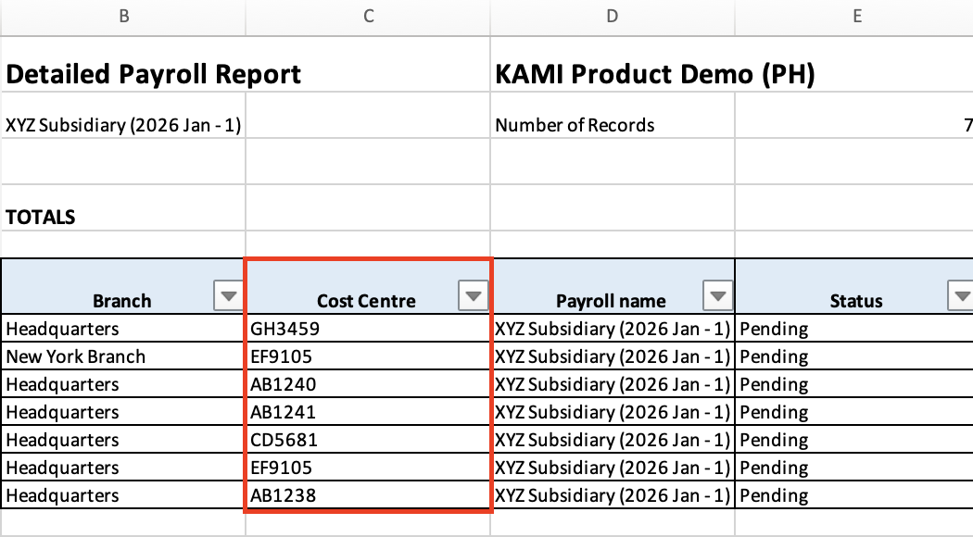This screenshot has height=537, width=973.
Task: Select the TOTALS cell
Action: click(123, 207)
